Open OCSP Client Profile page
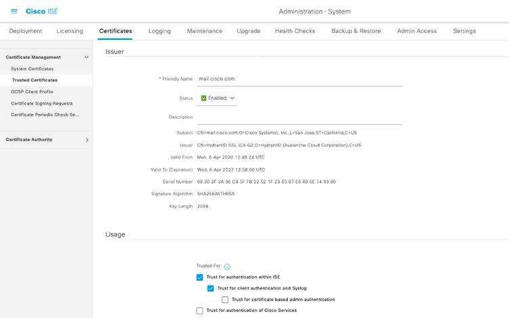 coord(32,92)
